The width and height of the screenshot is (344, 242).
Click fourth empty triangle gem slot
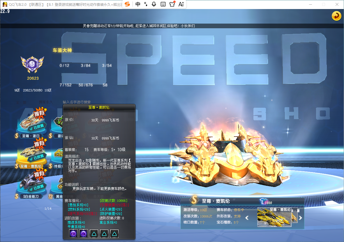pos(104,234)
